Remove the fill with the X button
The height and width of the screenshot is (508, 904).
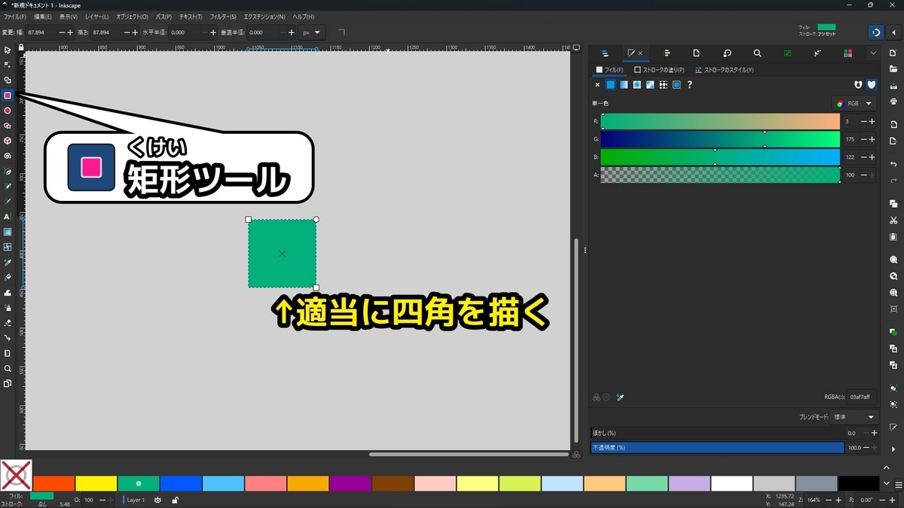pyautogui.click(x=596, y=84)
